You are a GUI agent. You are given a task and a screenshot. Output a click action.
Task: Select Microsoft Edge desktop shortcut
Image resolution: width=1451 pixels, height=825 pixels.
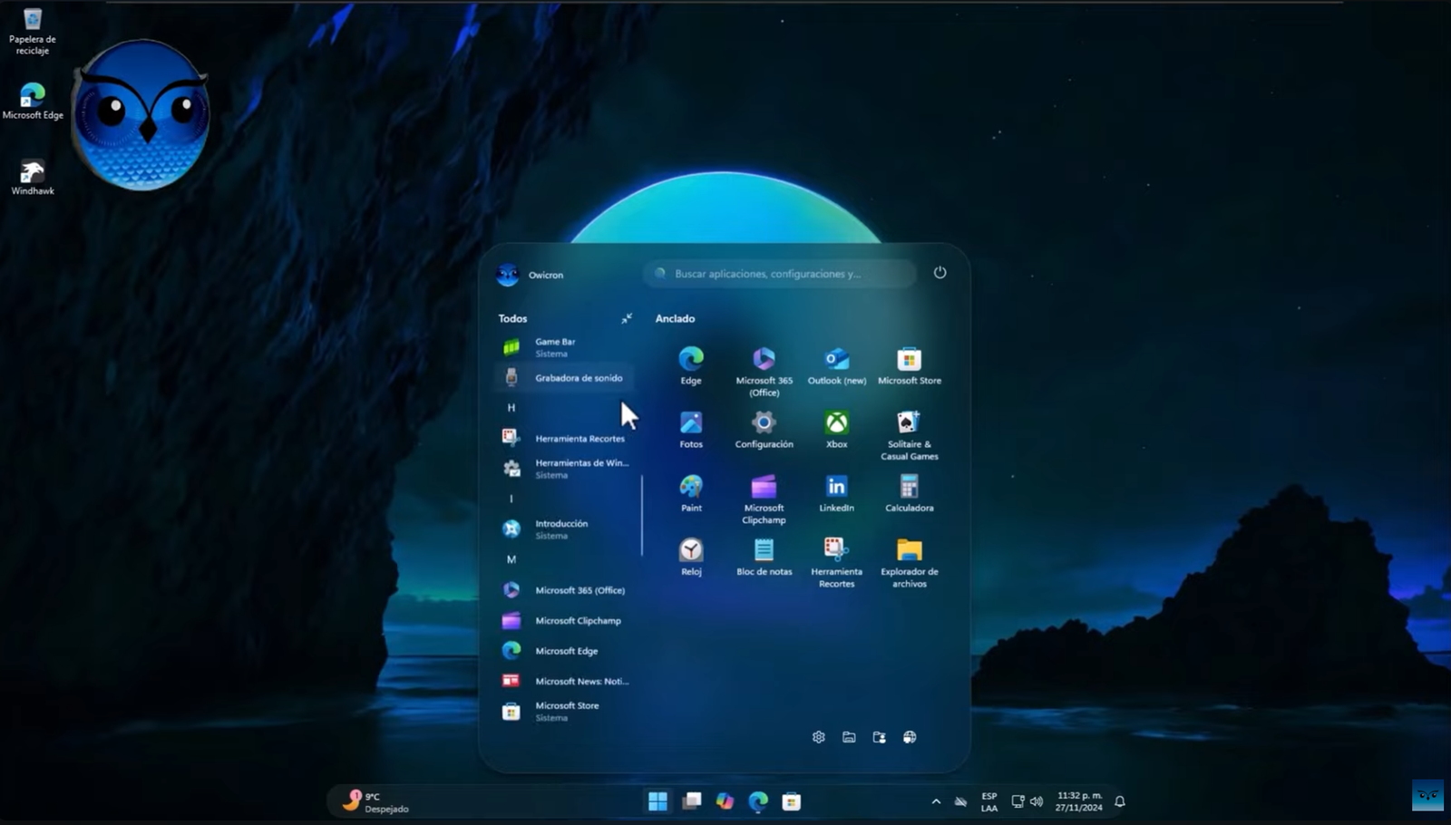point(33,101)
